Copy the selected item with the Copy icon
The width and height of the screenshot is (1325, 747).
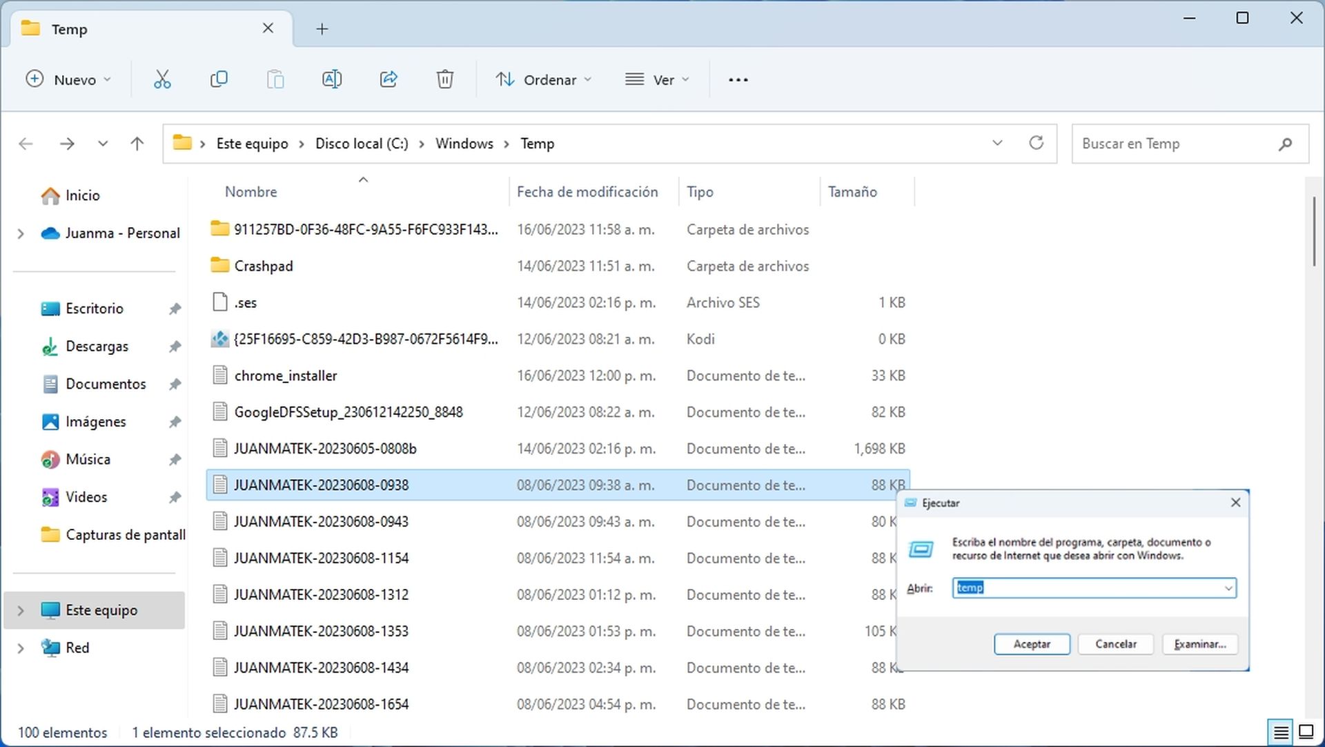tap(219, 79)
